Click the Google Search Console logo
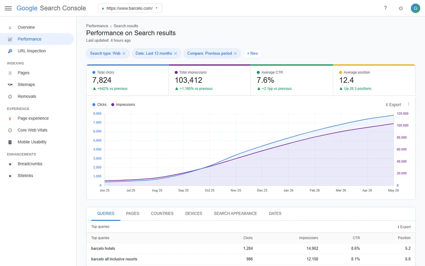Image resolution: width=425 pixels, height=266 pixels. pyautogui.click(x=51, y=8)
